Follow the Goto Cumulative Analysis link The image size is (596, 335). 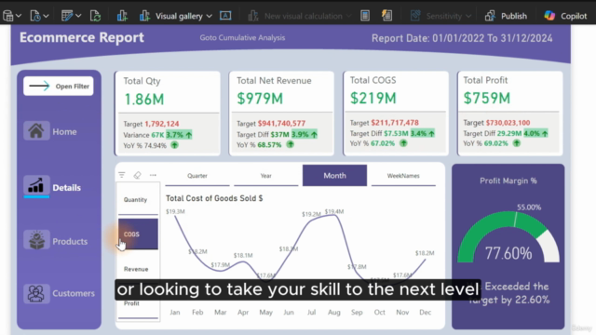click(x=242, y=37)
